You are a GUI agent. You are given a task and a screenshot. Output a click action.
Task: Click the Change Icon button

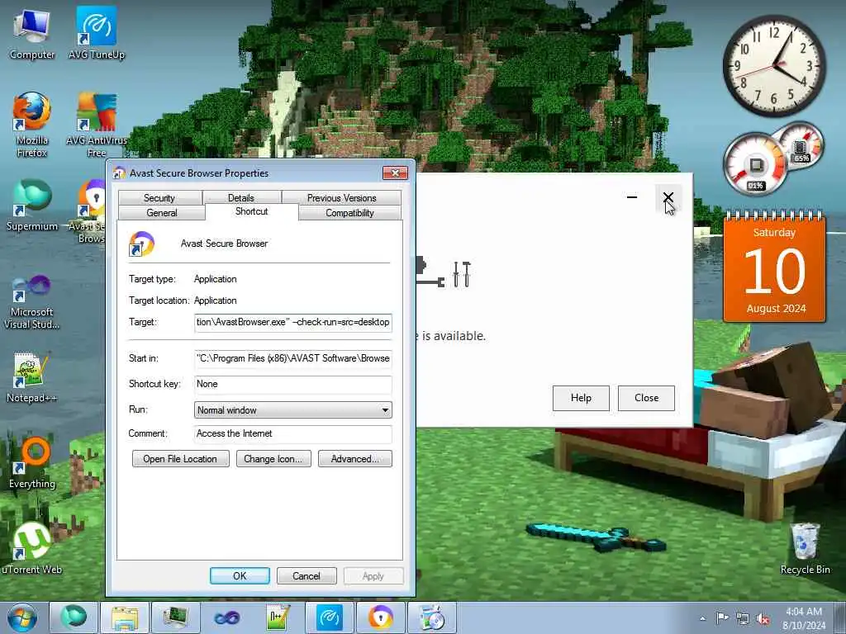pos(273,459)
